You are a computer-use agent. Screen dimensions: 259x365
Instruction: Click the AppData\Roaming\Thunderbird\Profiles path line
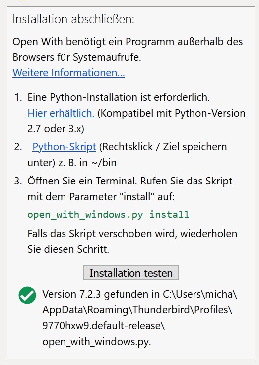[137, 310]
